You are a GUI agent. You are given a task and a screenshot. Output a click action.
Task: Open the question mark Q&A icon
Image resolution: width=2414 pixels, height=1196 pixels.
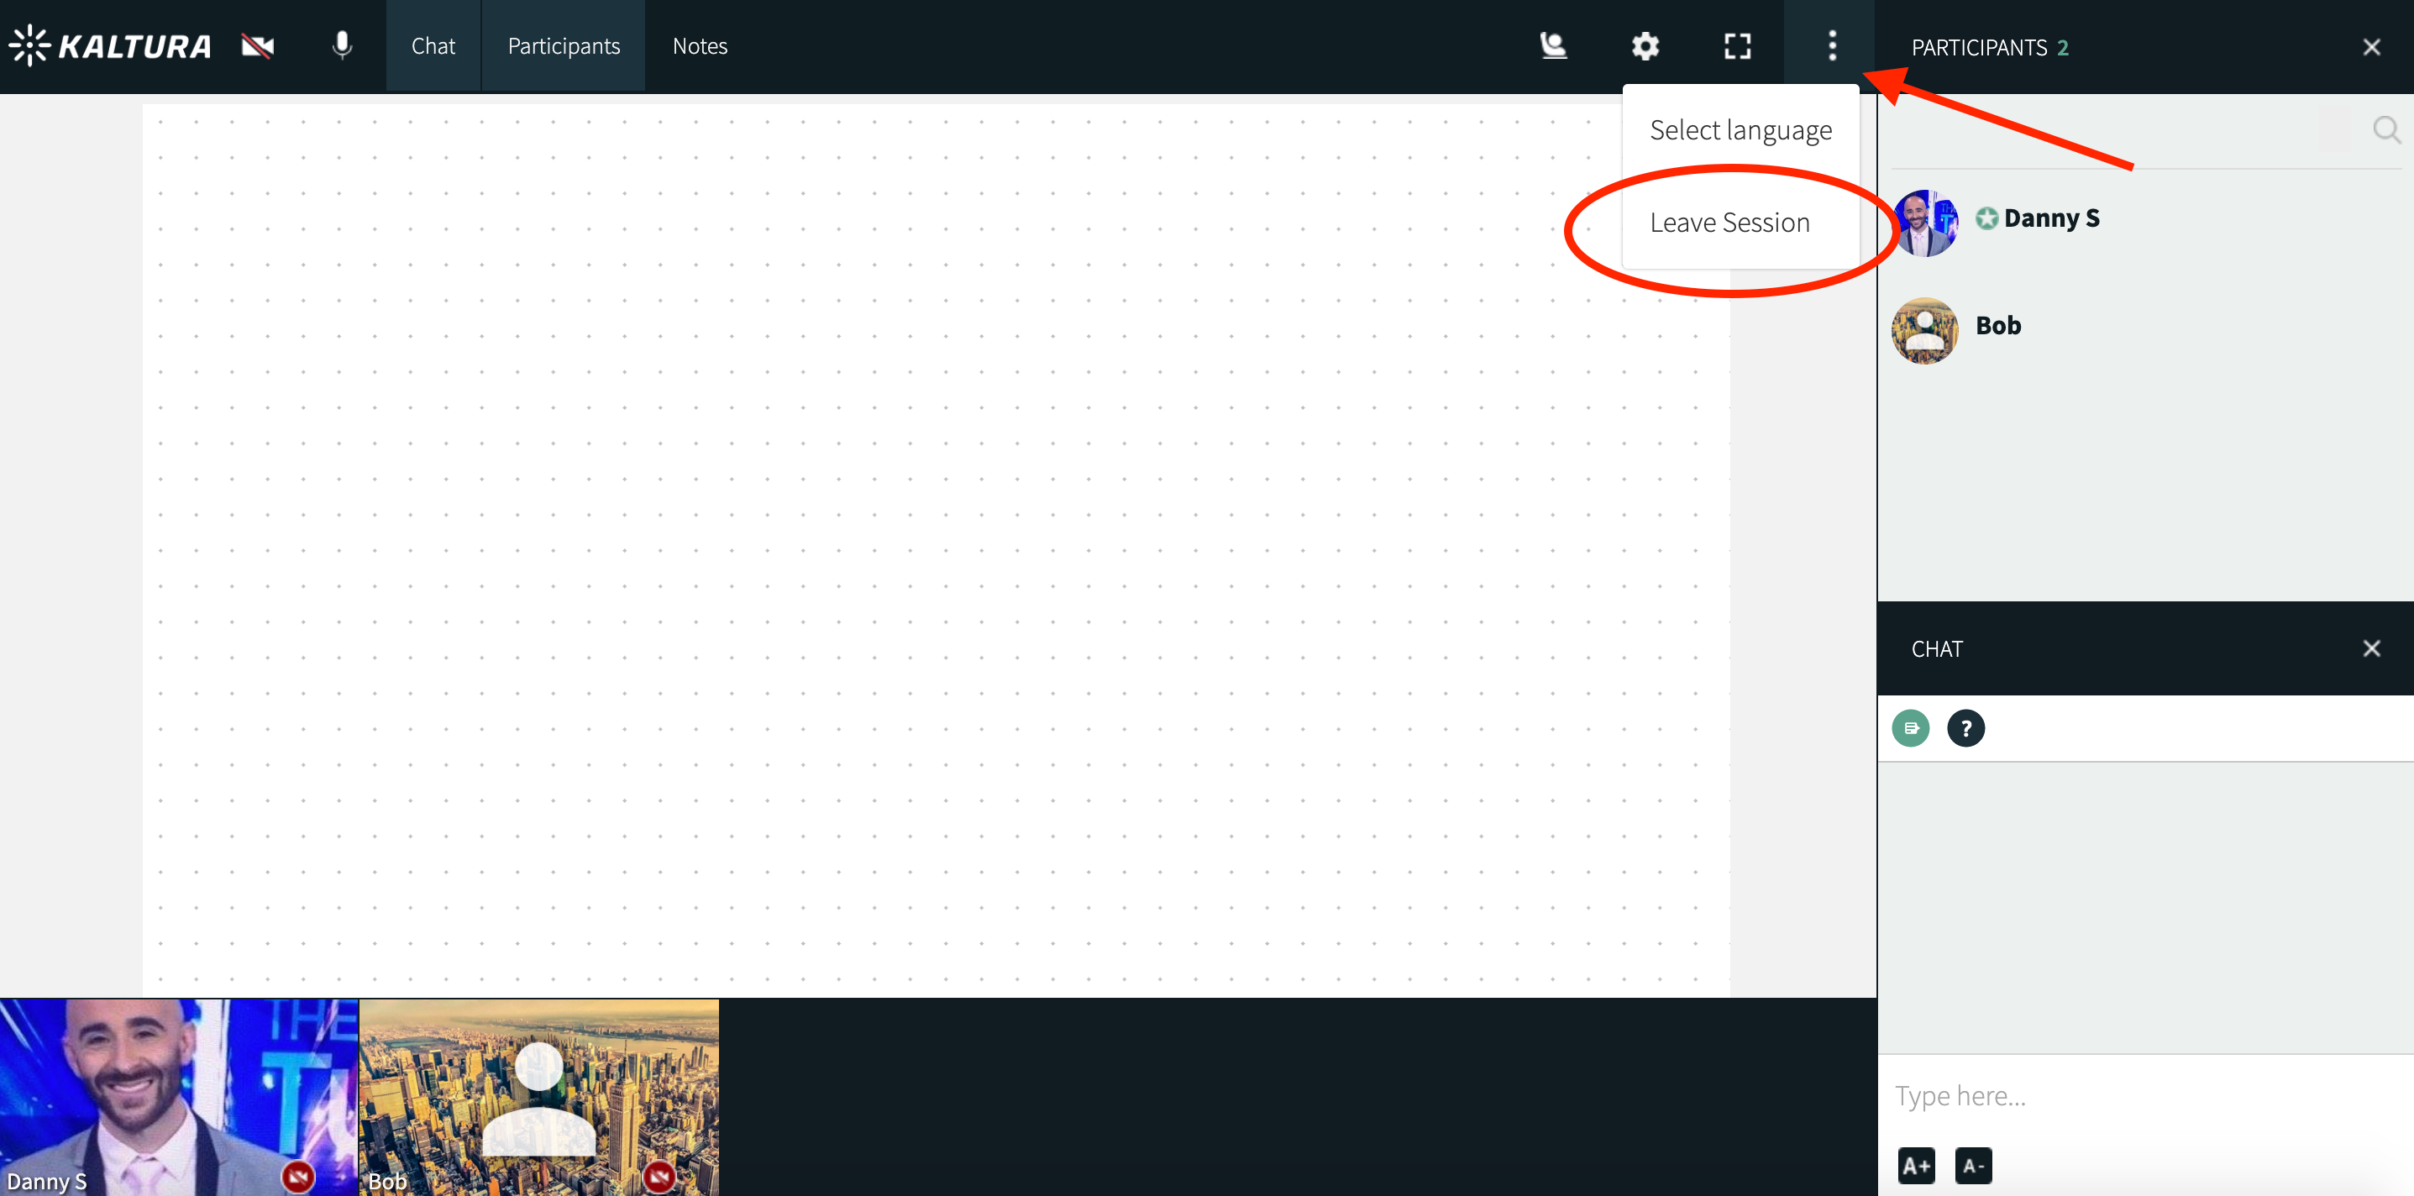pyautogui.click(x=1965, y=728)
